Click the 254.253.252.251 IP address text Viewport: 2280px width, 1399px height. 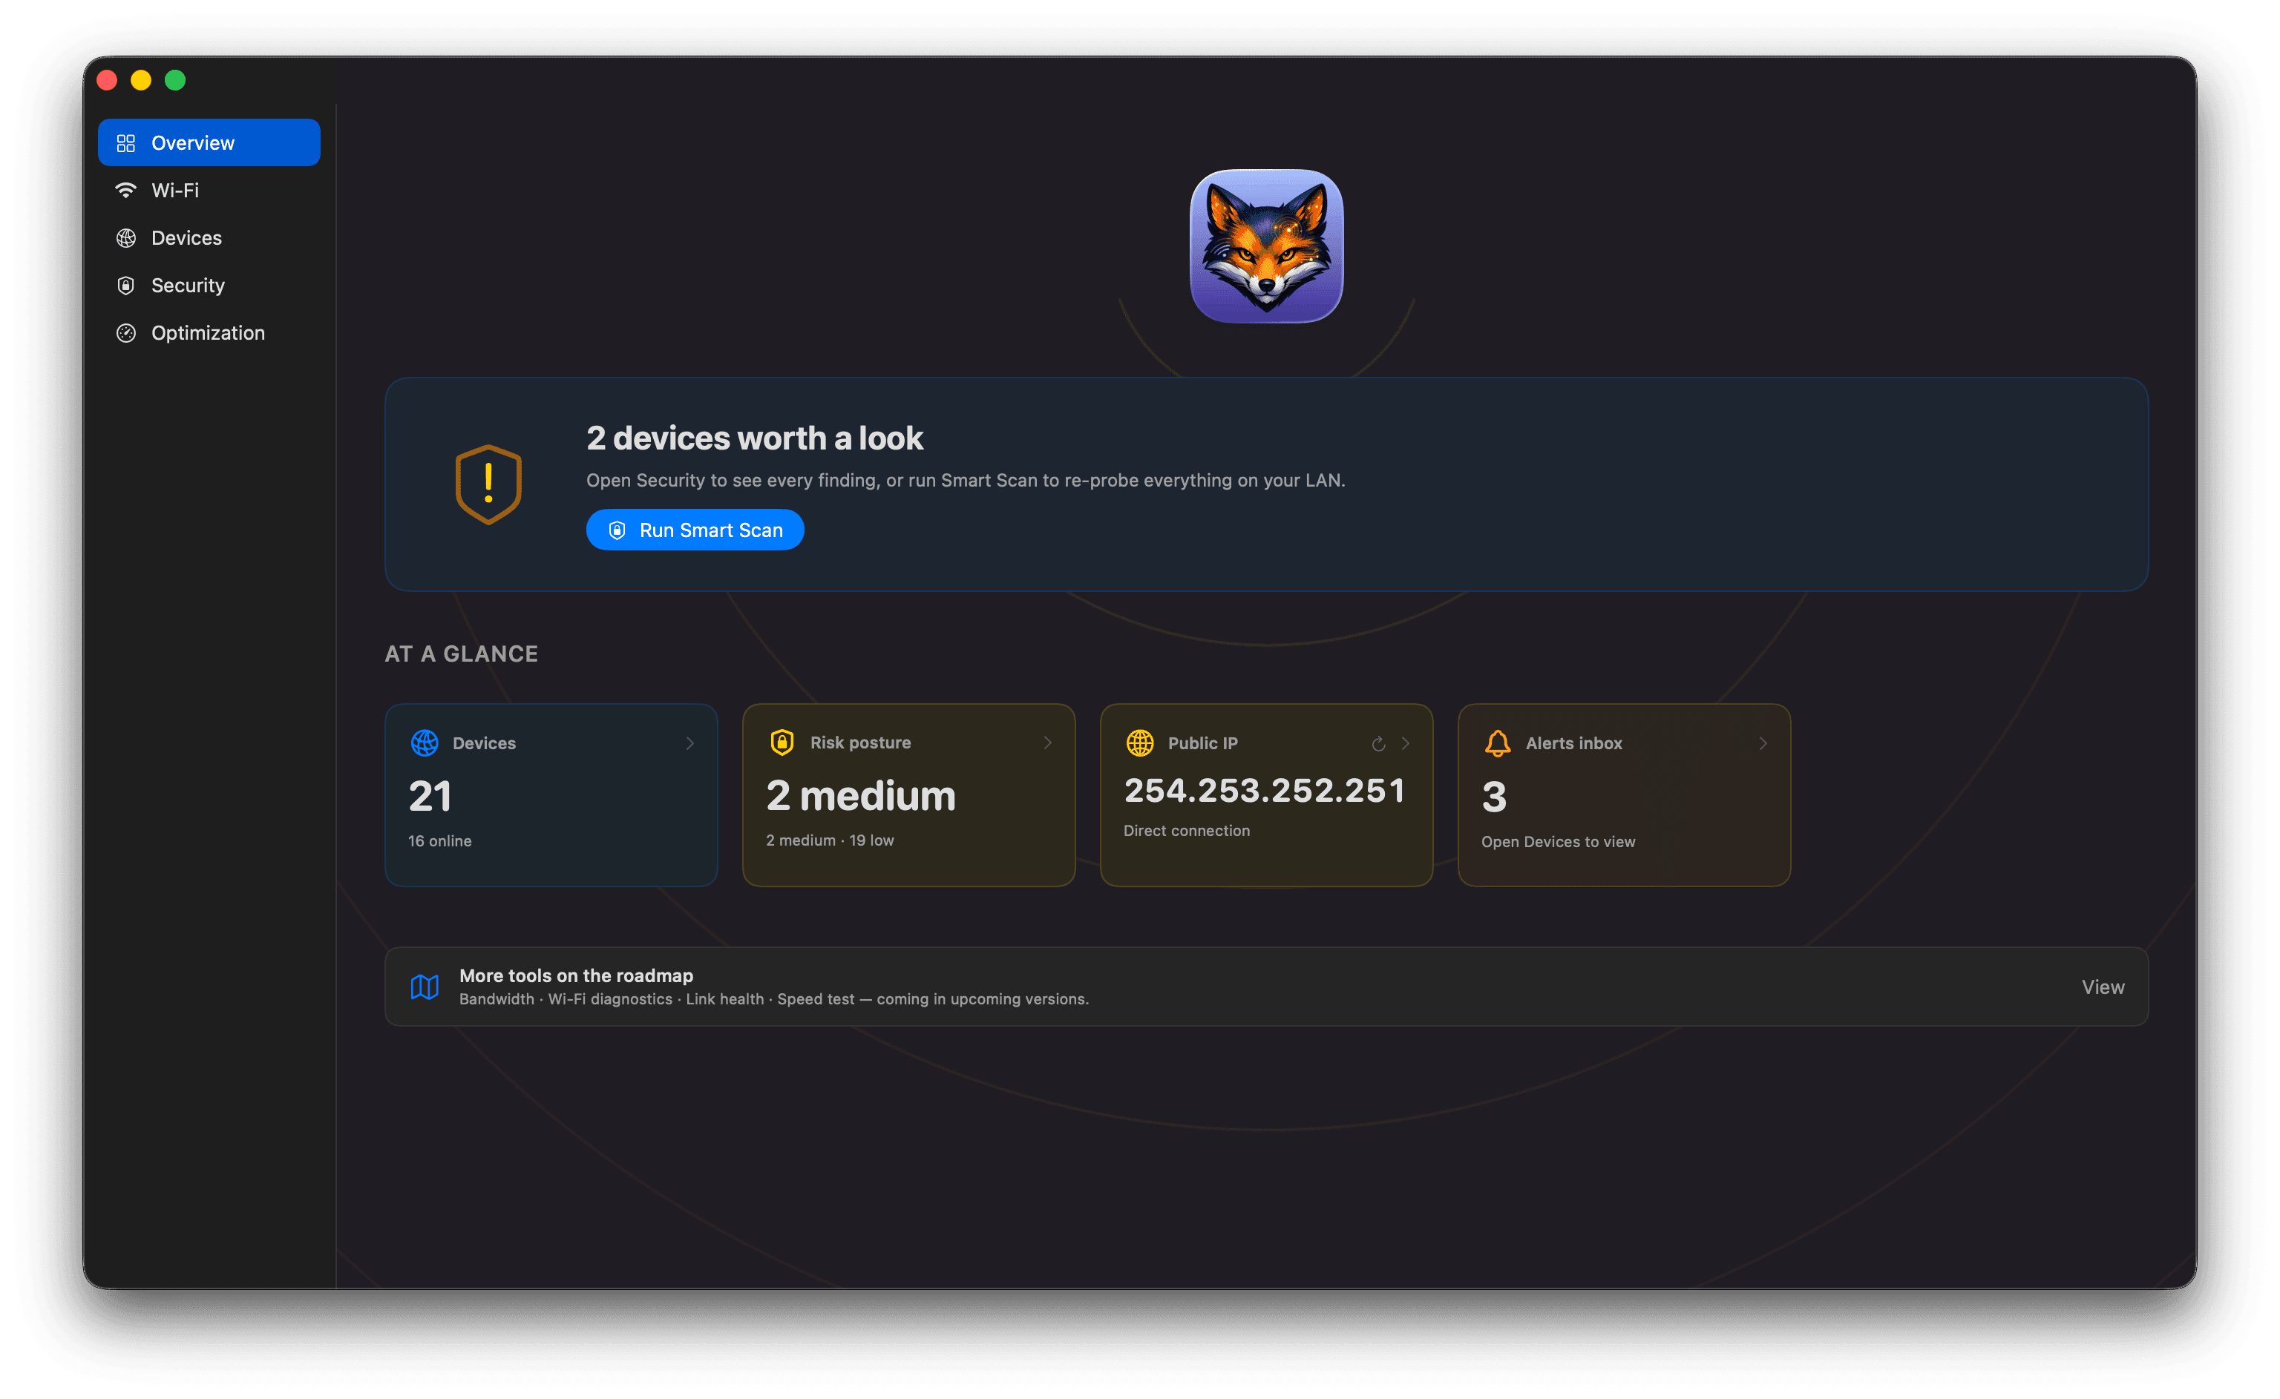(x=1264, y=790)
